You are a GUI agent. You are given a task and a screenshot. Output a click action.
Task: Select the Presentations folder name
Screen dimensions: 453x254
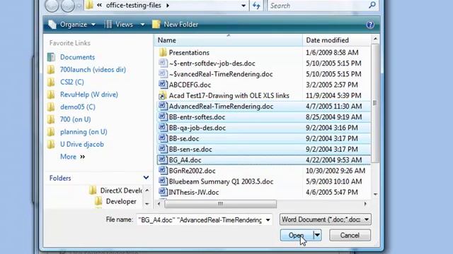click(189, 53)
